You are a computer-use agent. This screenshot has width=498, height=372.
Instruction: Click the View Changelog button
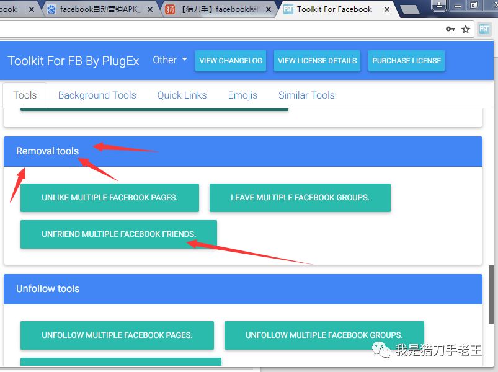click(231, 61)
